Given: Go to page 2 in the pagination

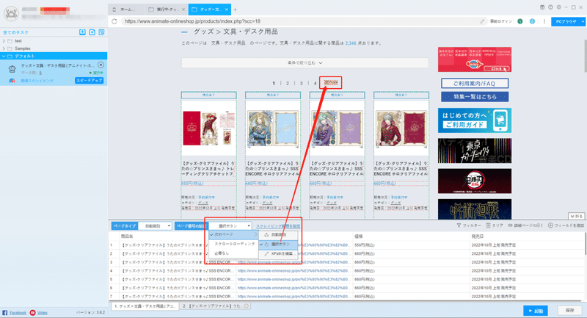Looking at the screenshot, I should point(288,83).
